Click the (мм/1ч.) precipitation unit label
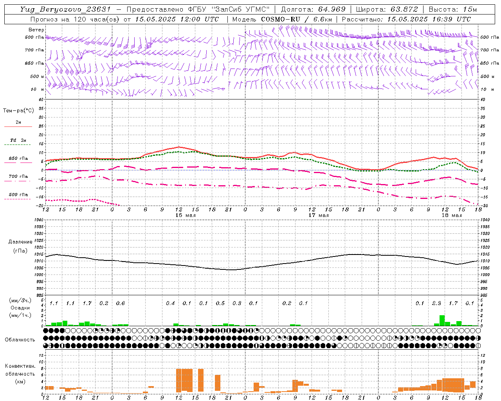Screen dimensions: 501x401 click(20, 315)
